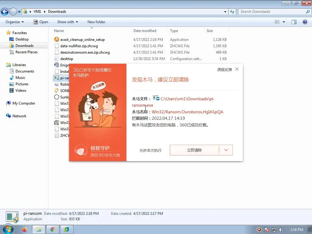
Task: Click the Back navigation arrow
Action: [x=5, y=12]
